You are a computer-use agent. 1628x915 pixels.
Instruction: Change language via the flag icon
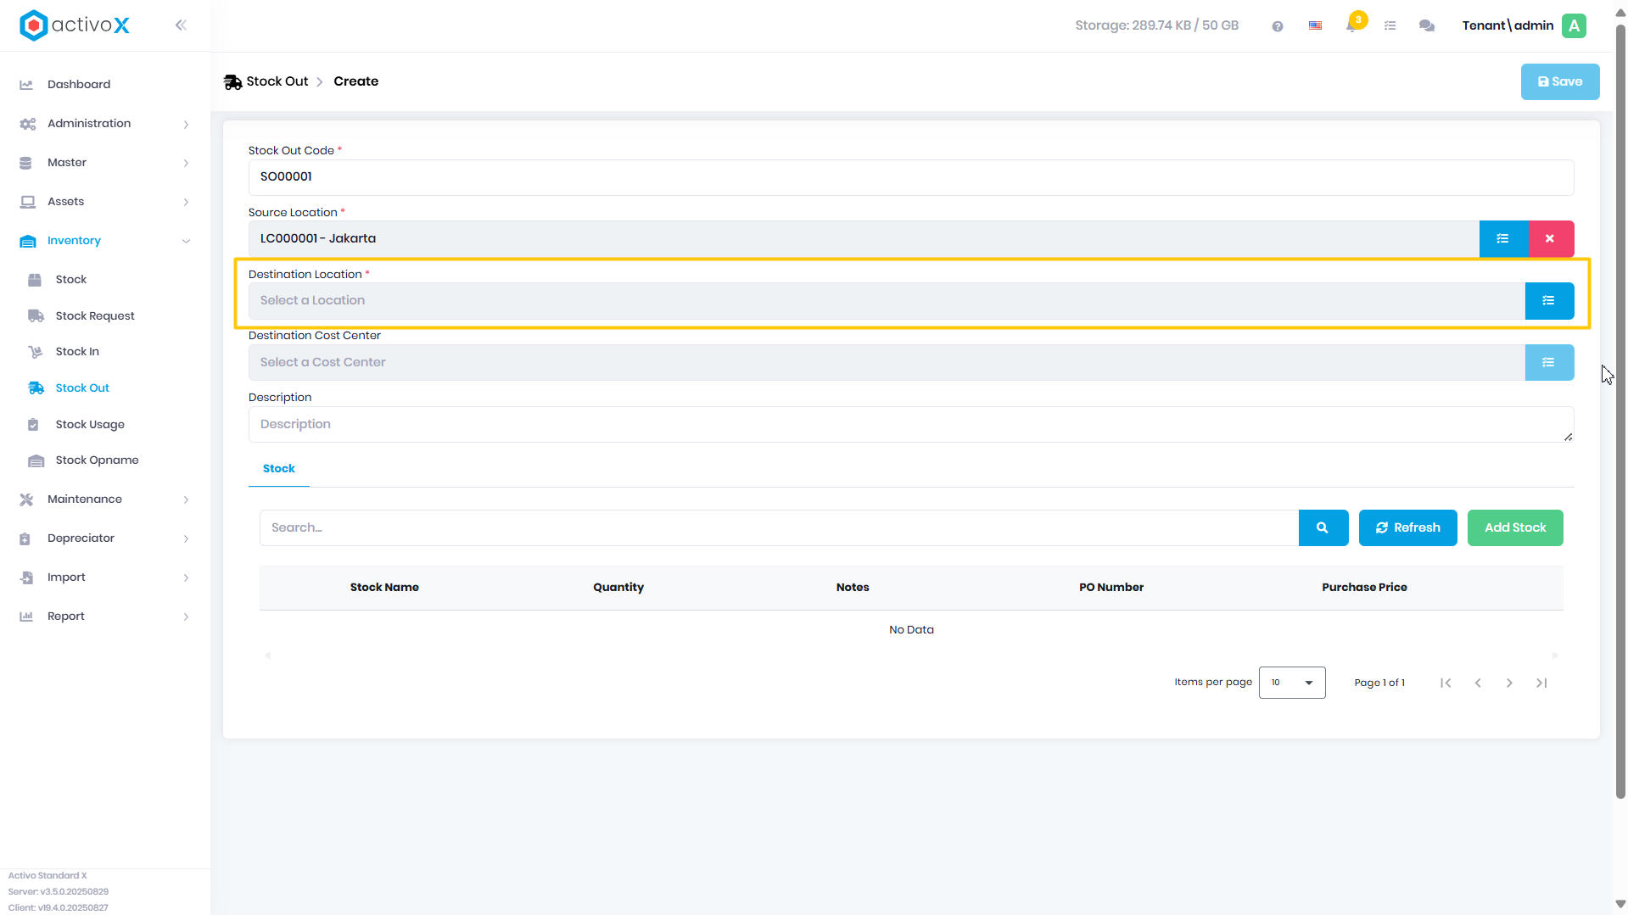(1315, 26)
